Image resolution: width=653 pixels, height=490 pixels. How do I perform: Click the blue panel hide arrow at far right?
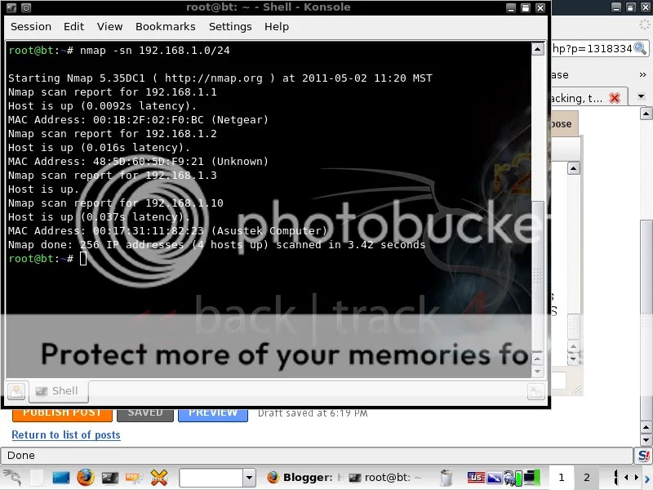click(x=647, y=480)
